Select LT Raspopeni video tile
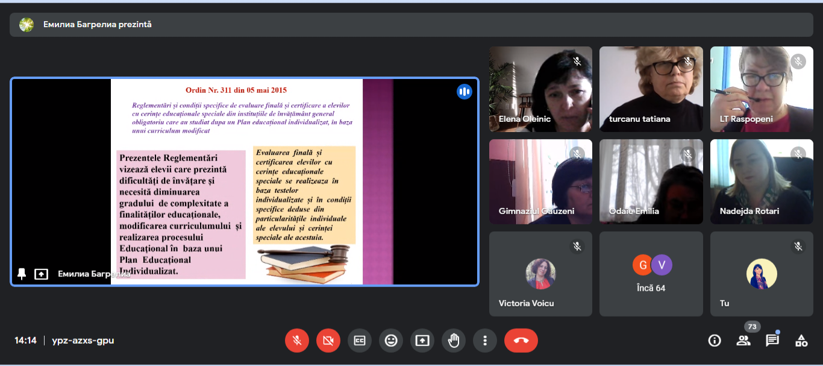823x366 pixels. click(x=762, y=89)
